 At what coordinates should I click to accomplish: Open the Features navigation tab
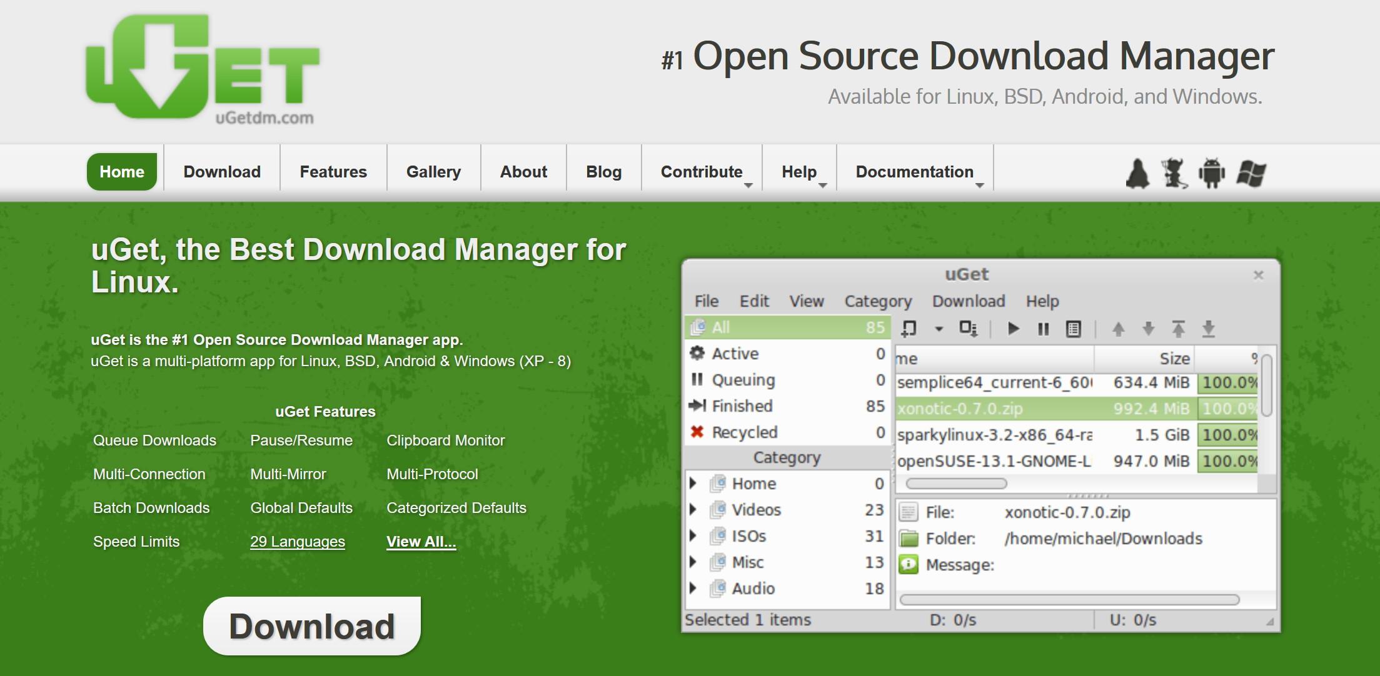click(x=333, y=172)
